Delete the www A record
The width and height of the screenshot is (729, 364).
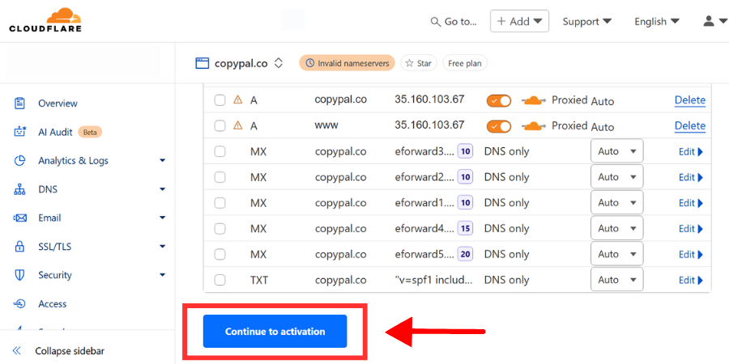690,126
